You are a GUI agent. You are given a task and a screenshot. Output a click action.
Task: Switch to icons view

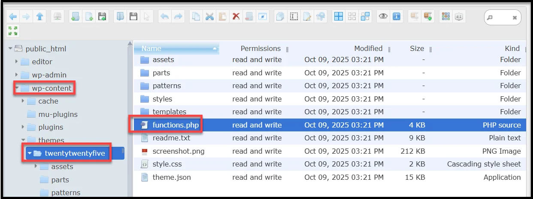click(446, 17)
